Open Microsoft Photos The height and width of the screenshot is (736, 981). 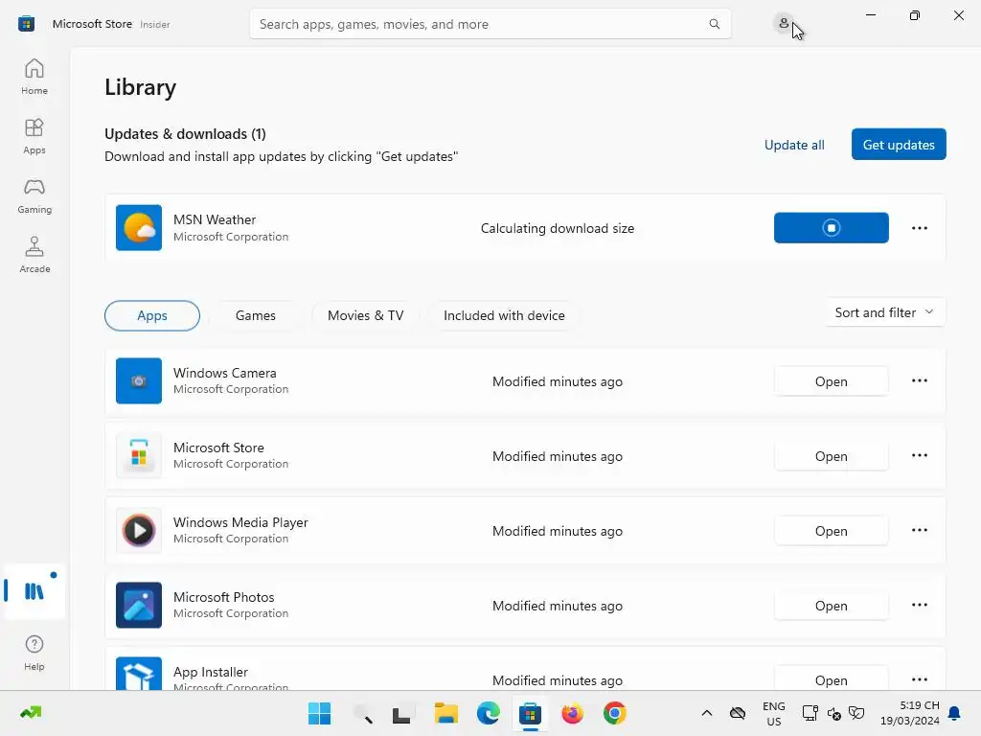831,606
